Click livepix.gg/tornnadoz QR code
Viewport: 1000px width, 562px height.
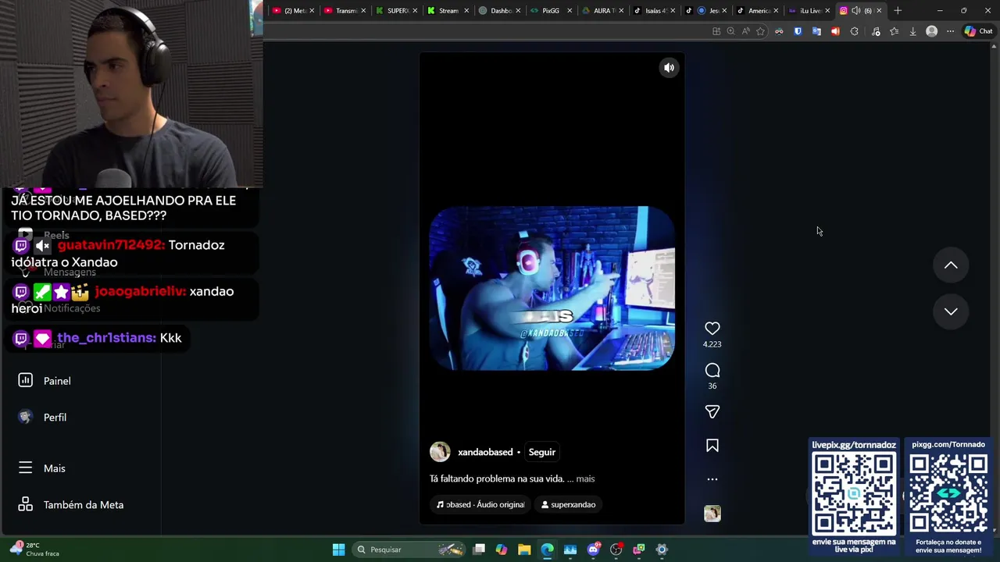pyautogui.click(x=854, y=493)
